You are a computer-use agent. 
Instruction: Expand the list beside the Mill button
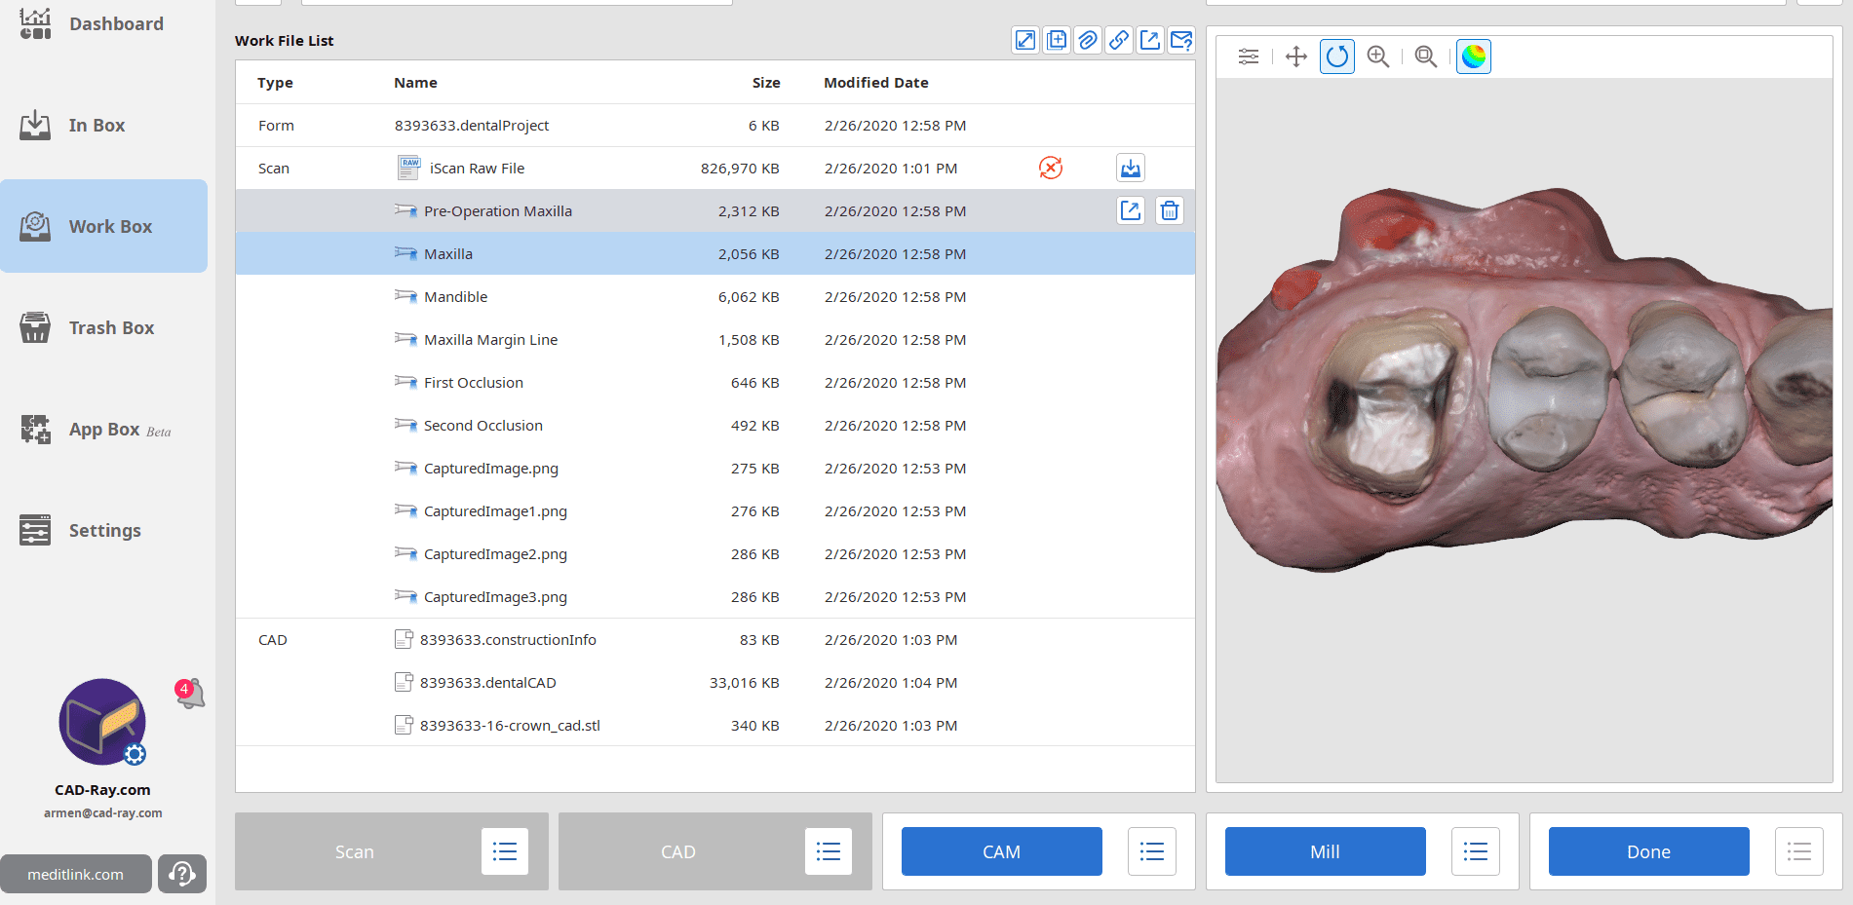point(1476,852)
